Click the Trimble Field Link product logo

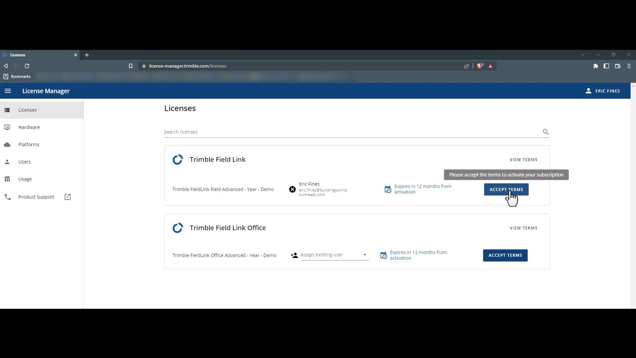point(177,160)
